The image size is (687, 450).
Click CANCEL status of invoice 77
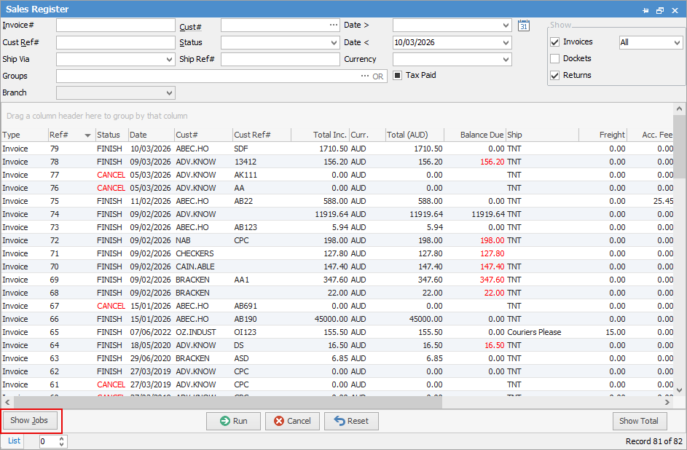pyautogui.click(x=111, y=175)
